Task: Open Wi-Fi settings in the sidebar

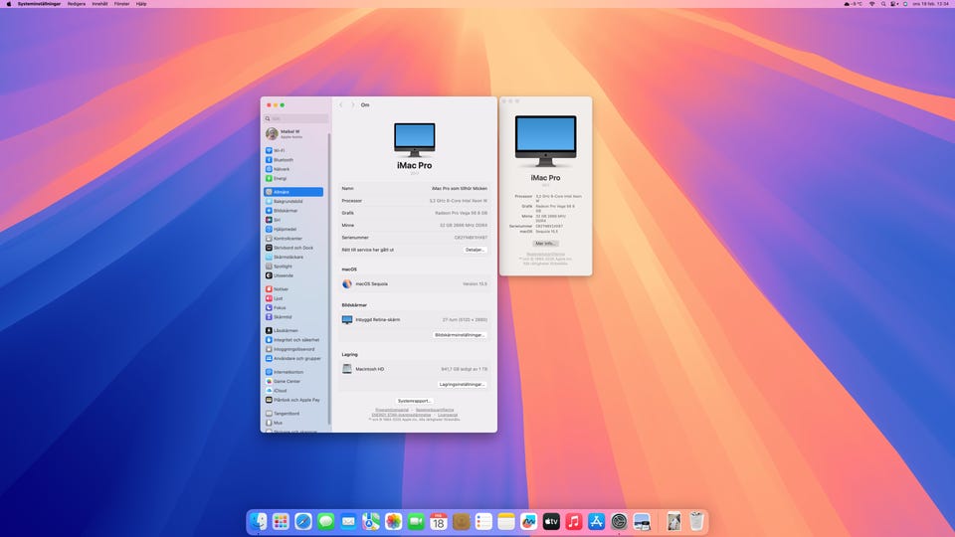Action: pos(280,150)
